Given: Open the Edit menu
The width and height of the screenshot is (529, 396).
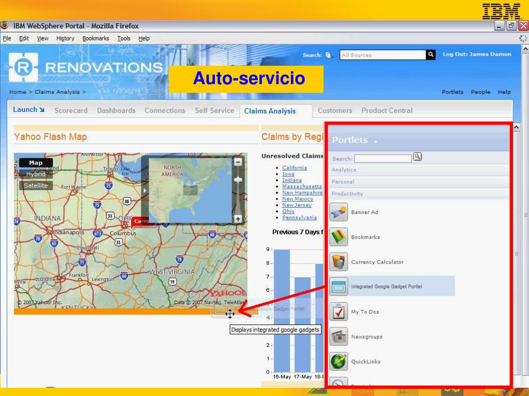Looking at the screenshot, I should click(x=24, y=38).
